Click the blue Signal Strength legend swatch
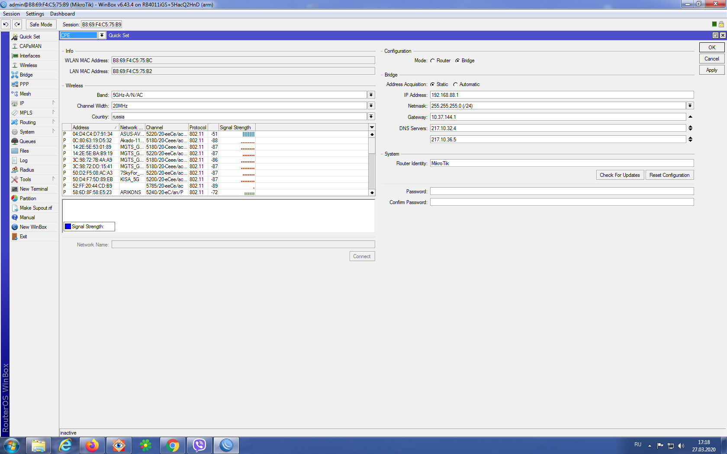The width and height of the screenshot is (727, 454). coord(68,227)
